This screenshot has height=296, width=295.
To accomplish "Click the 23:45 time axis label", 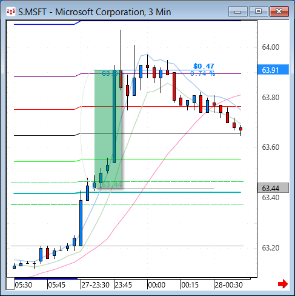I will 123,285.
